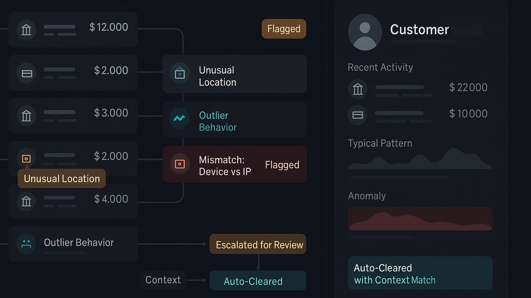Click the customer avatar picture
This screenshot has height=298, width=531.
[365, 32]
